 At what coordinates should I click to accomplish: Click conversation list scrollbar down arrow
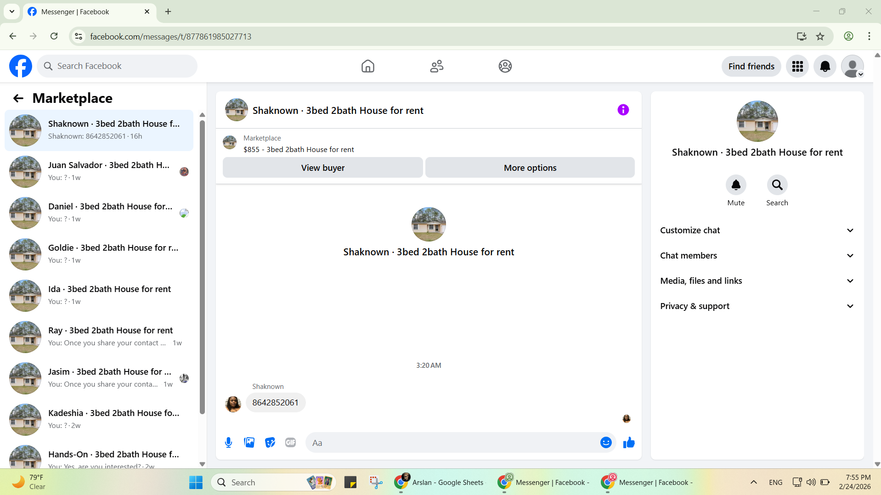pyautogui.click(x=202, y=464)
